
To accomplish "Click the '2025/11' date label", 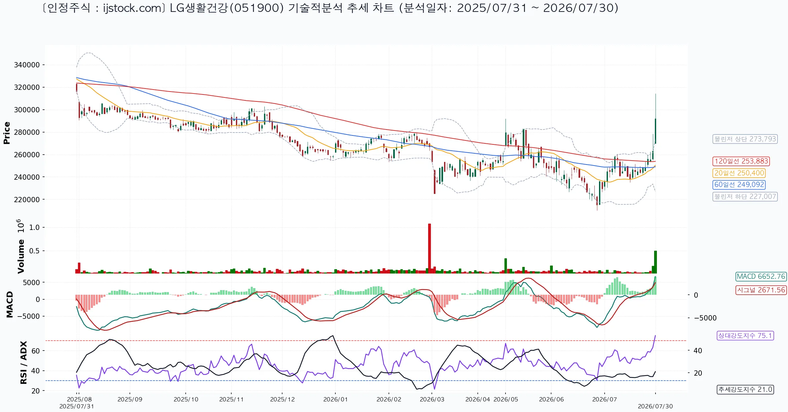I will point(231,399).
